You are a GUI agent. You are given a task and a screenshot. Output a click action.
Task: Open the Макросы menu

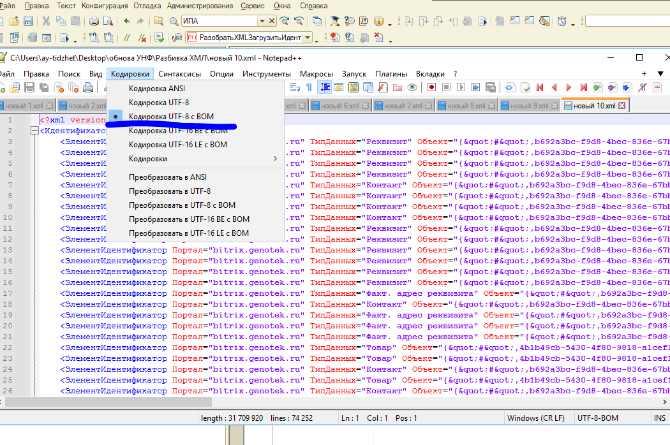[x=316, y=74]
